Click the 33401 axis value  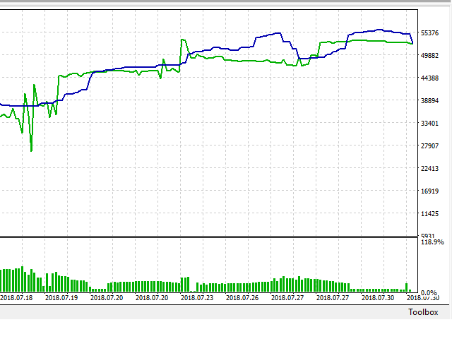[x=431, y=124]
